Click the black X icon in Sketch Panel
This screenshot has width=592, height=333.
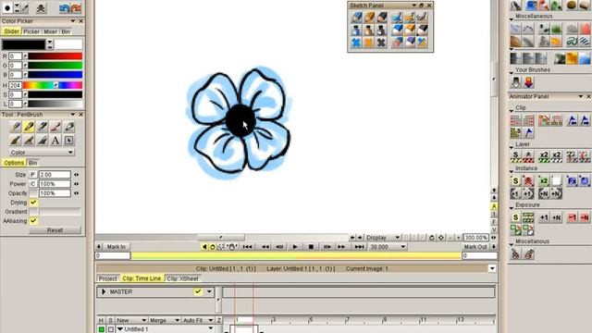coord(381,43)
